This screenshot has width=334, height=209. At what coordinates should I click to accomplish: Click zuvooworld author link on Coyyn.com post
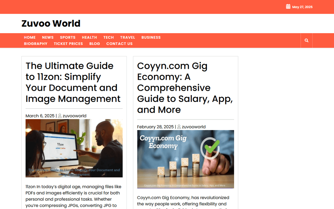coord(194,127)
